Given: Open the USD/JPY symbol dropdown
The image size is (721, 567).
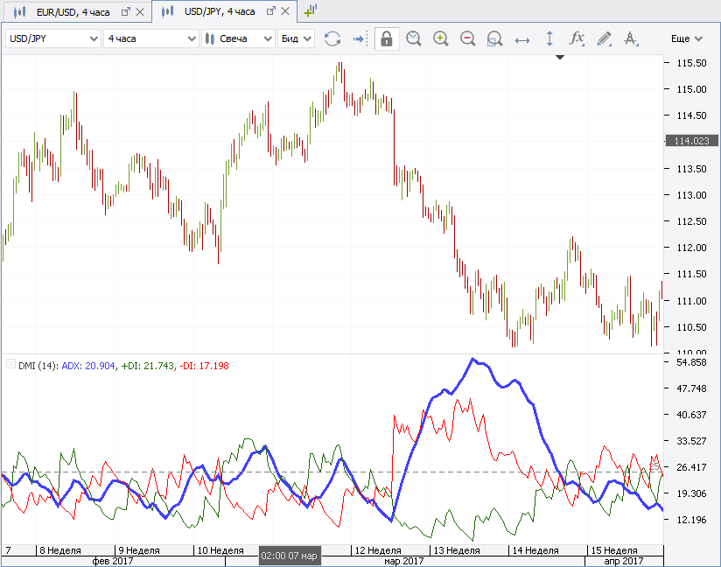Looking at the screenshot, I should (x=52, y=38).
